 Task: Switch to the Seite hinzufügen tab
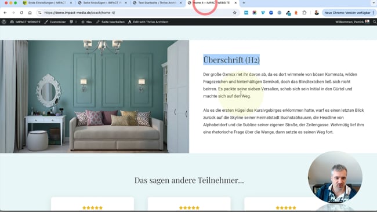[102, 3]
